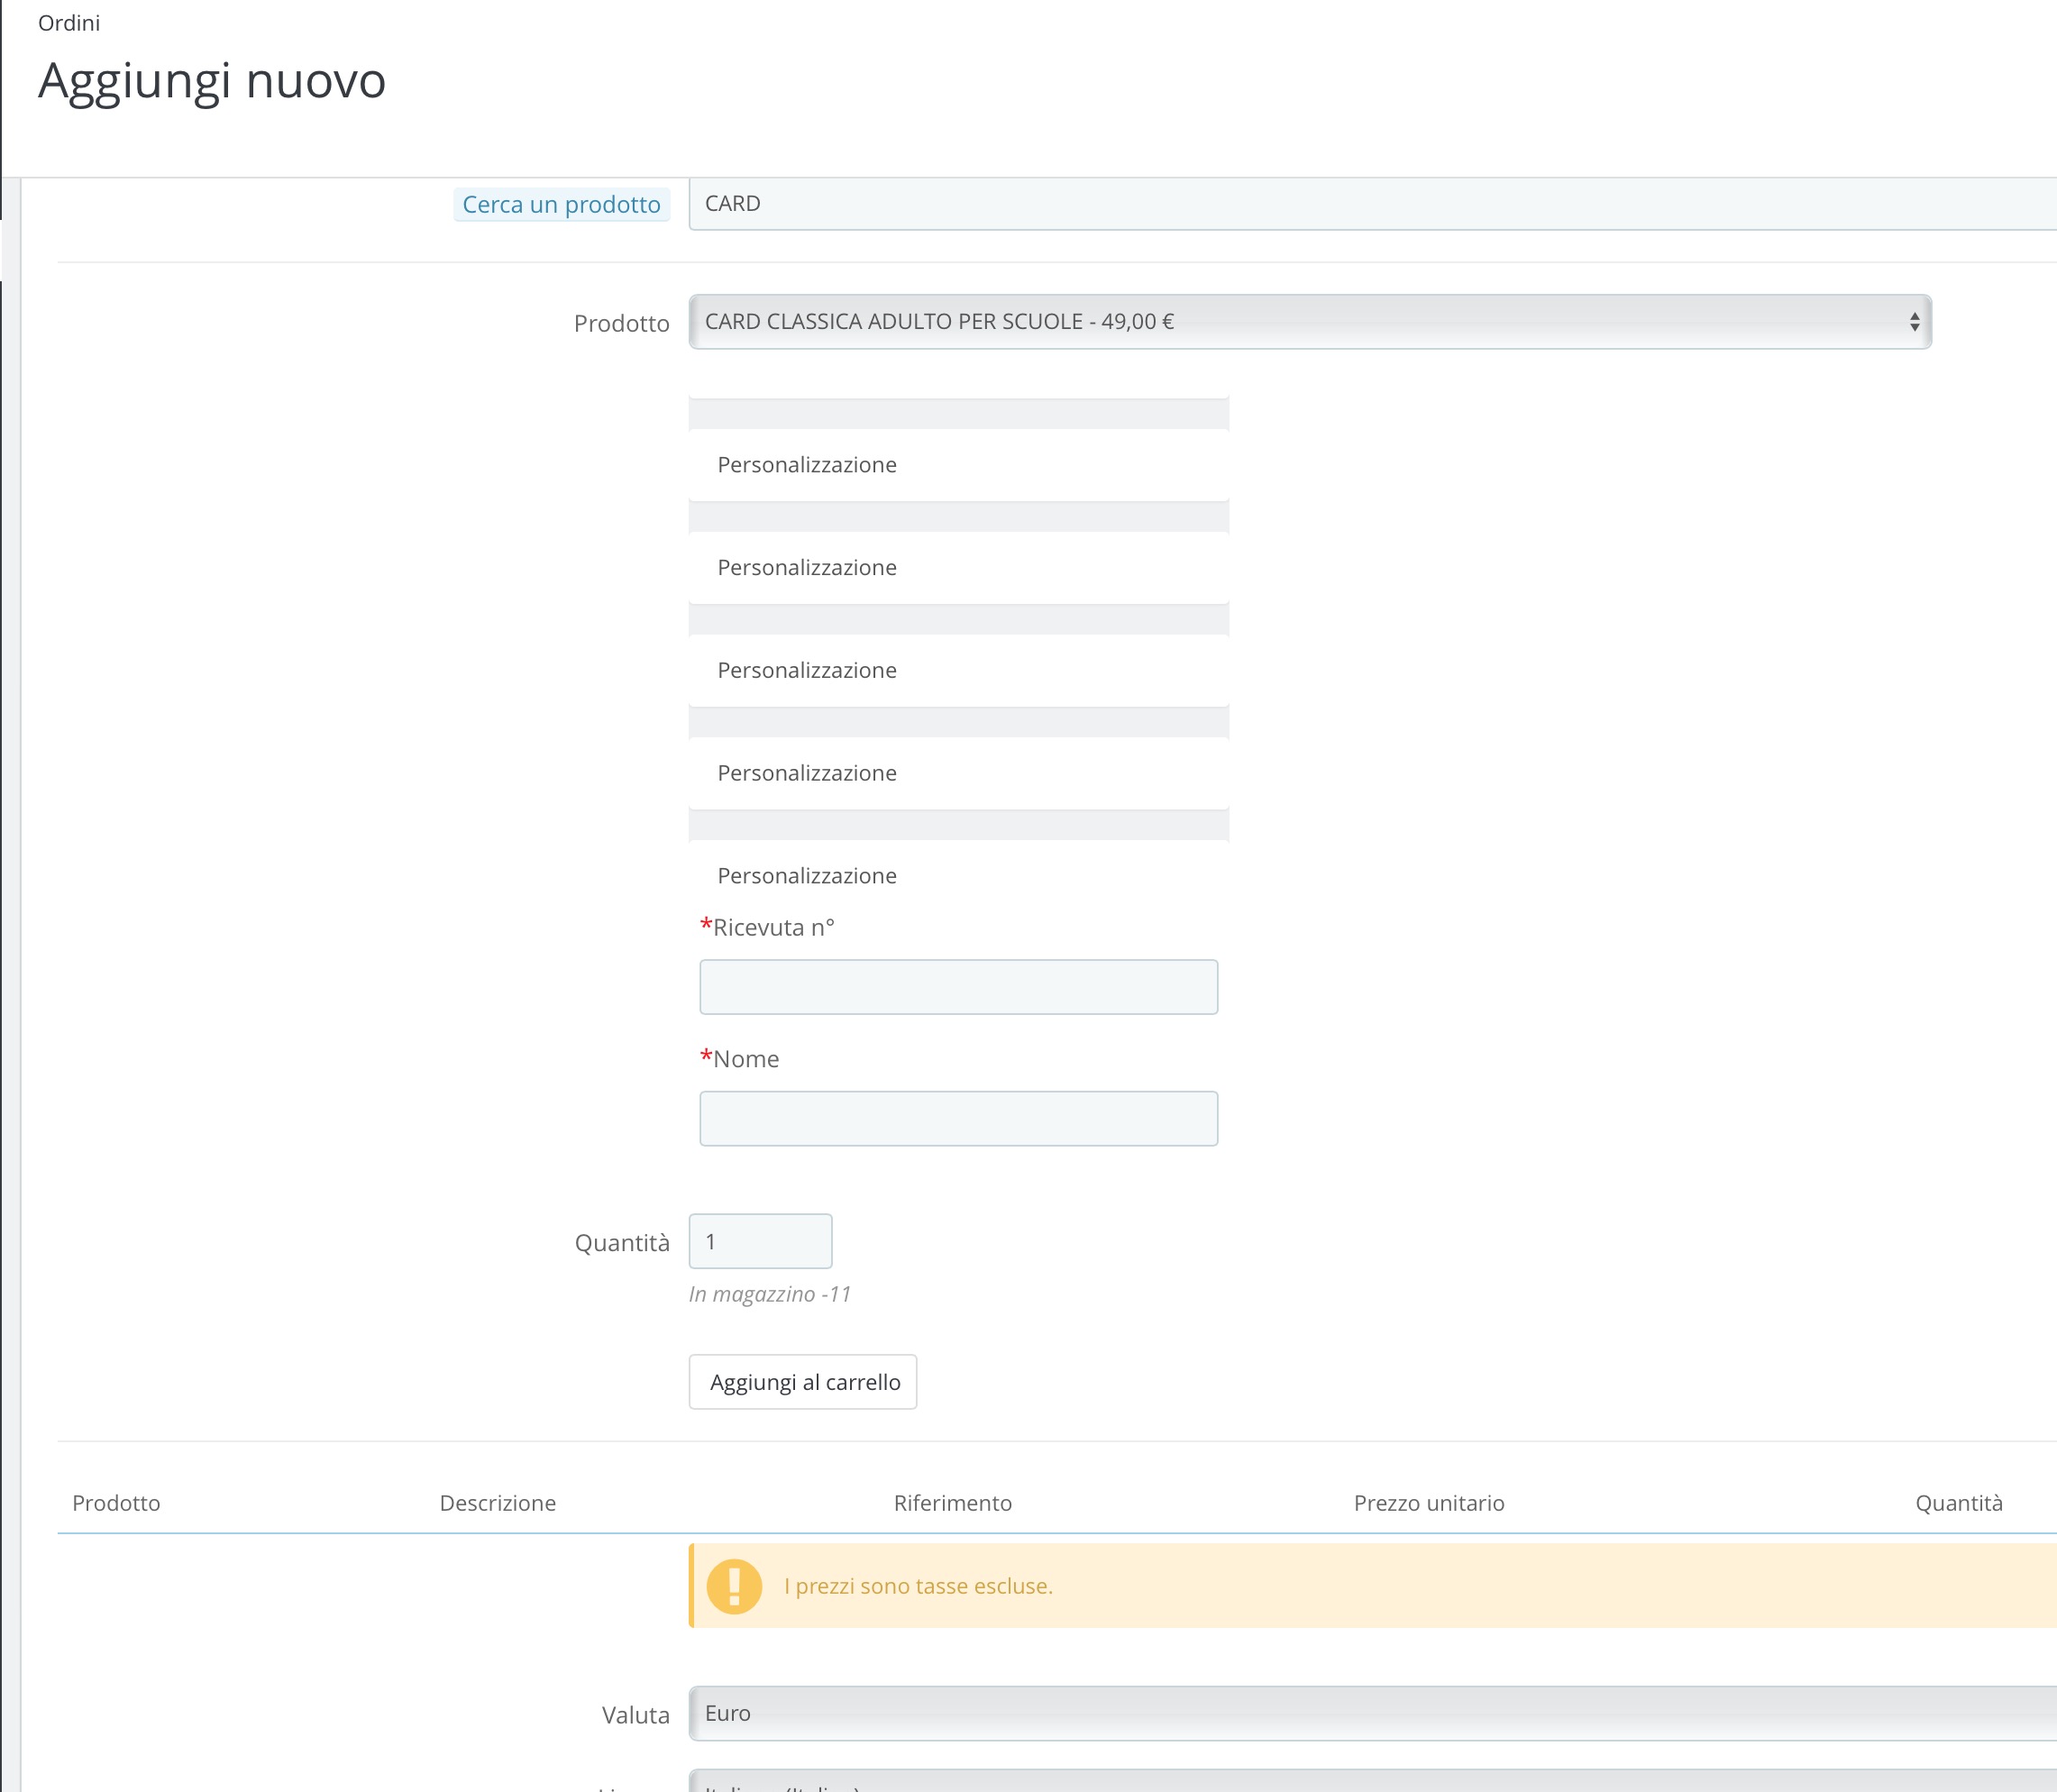This screenshot has width=2057, height=1792.
Task: Click the Quantità field showing 1
Action: pos(760,1241)
